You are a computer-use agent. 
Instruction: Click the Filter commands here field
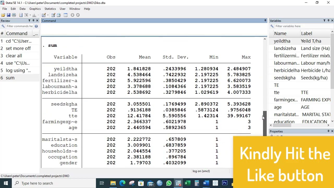[x=20, y=26]
